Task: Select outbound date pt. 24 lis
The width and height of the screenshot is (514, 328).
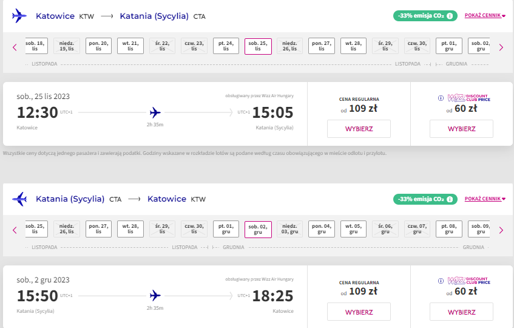Action: [x=226, y=46]
